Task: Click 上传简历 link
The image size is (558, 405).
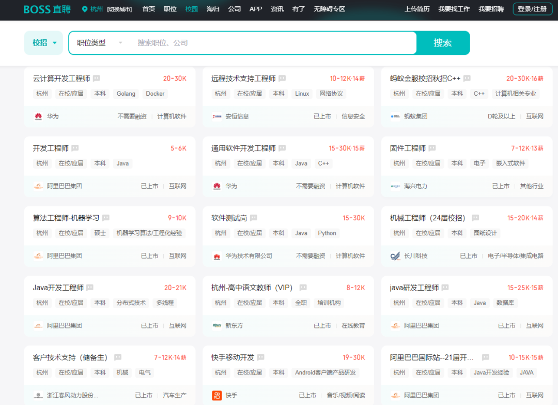Action: pos(417,9)
